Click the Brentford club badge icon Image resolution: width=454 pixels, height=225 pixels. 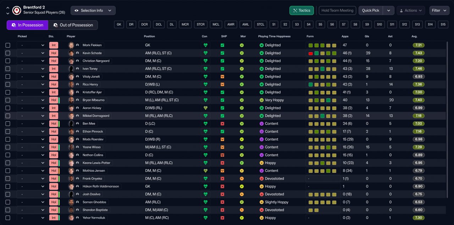16,11
